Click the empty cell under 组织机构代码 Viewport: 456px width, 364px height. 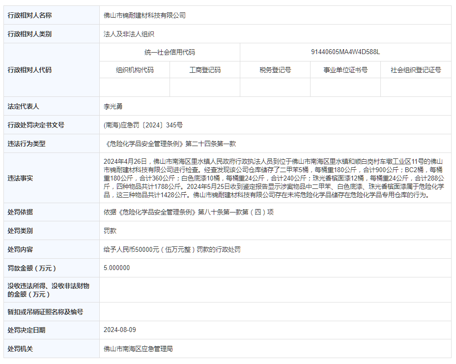click(x=135, y=88)
